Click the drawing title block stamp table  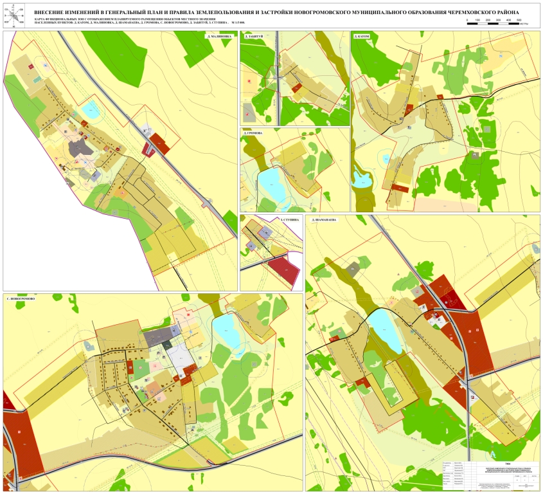tap(491, 475)
